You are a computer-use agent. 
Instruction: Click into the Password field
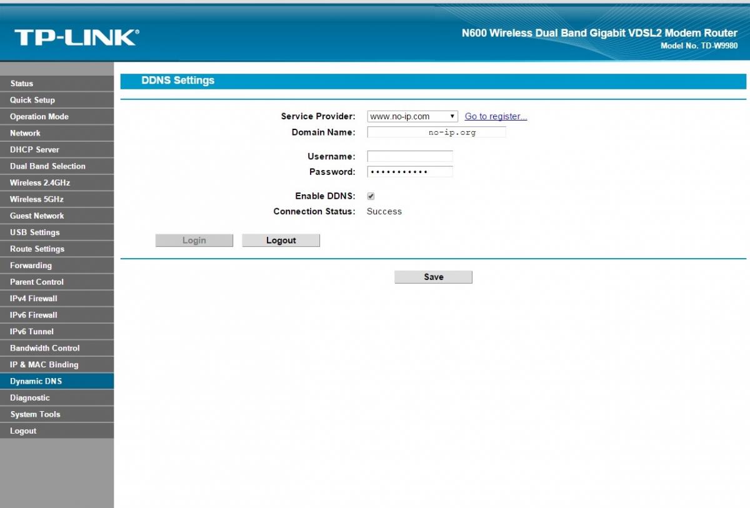coord(410,172)
